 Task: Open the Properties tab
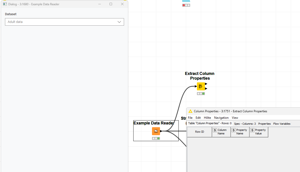pos(264,124)
